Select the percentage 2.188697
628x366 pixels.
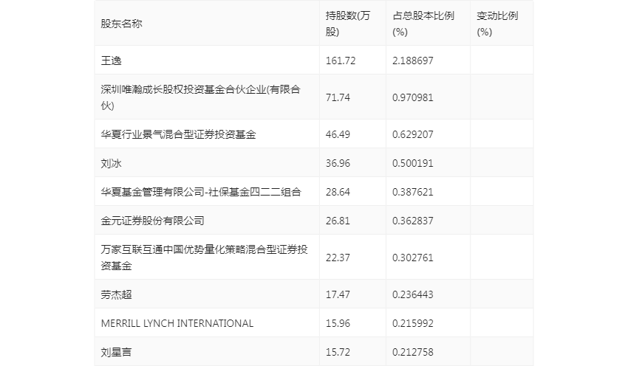(412, 61)
